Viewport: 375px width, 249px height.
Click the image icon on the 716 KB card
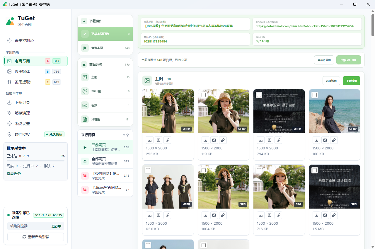[x=270, y=215]
